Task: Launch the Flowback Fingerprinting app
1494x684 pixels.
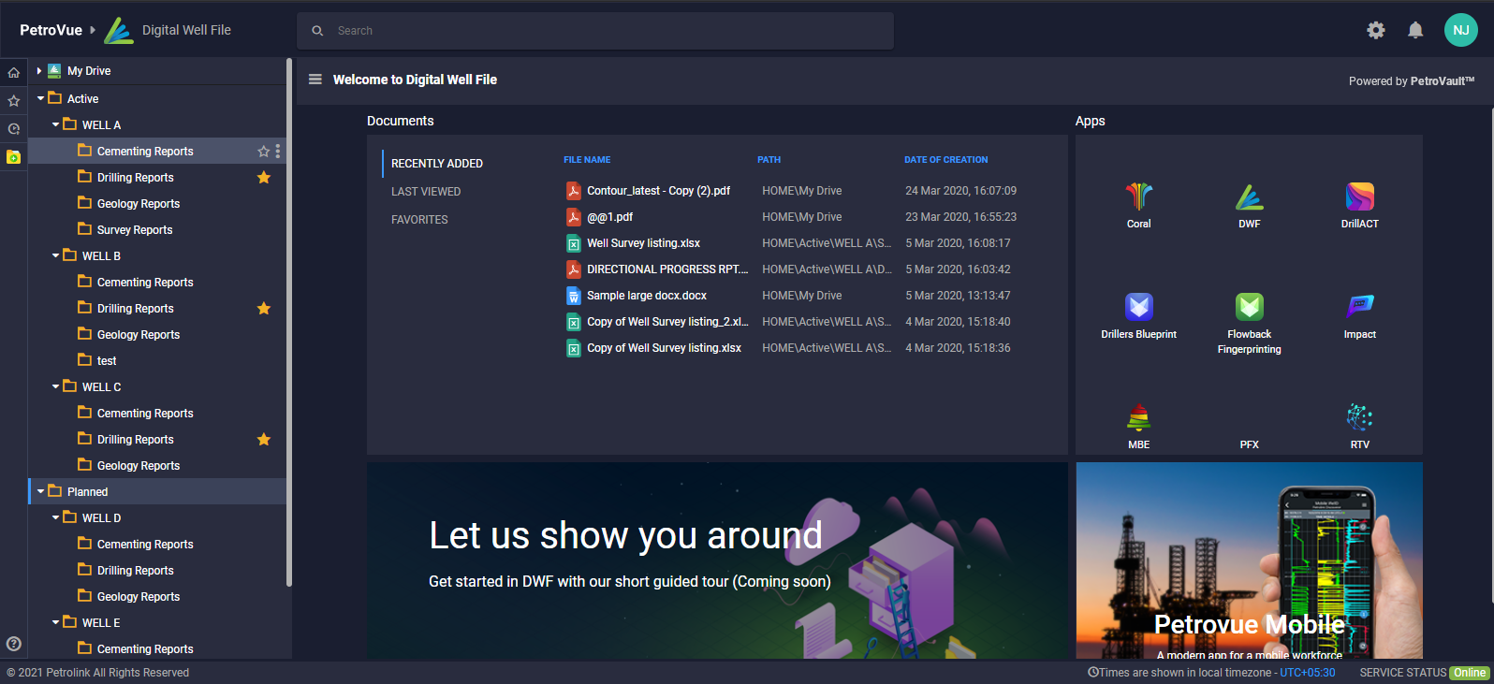Action: click(x=1249, y=308)
